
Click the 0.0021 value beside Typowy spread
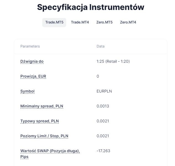tap(103, 121)
